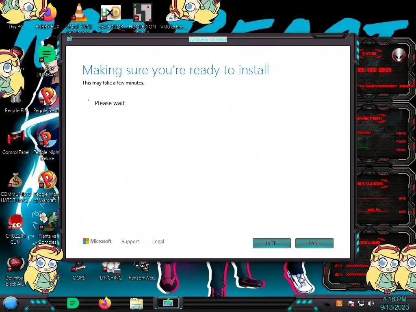This screenshot has width=416, height=312.
Task: Open the taskbar clock showing 4:16 PM
Action: click(x=394, y=303)
